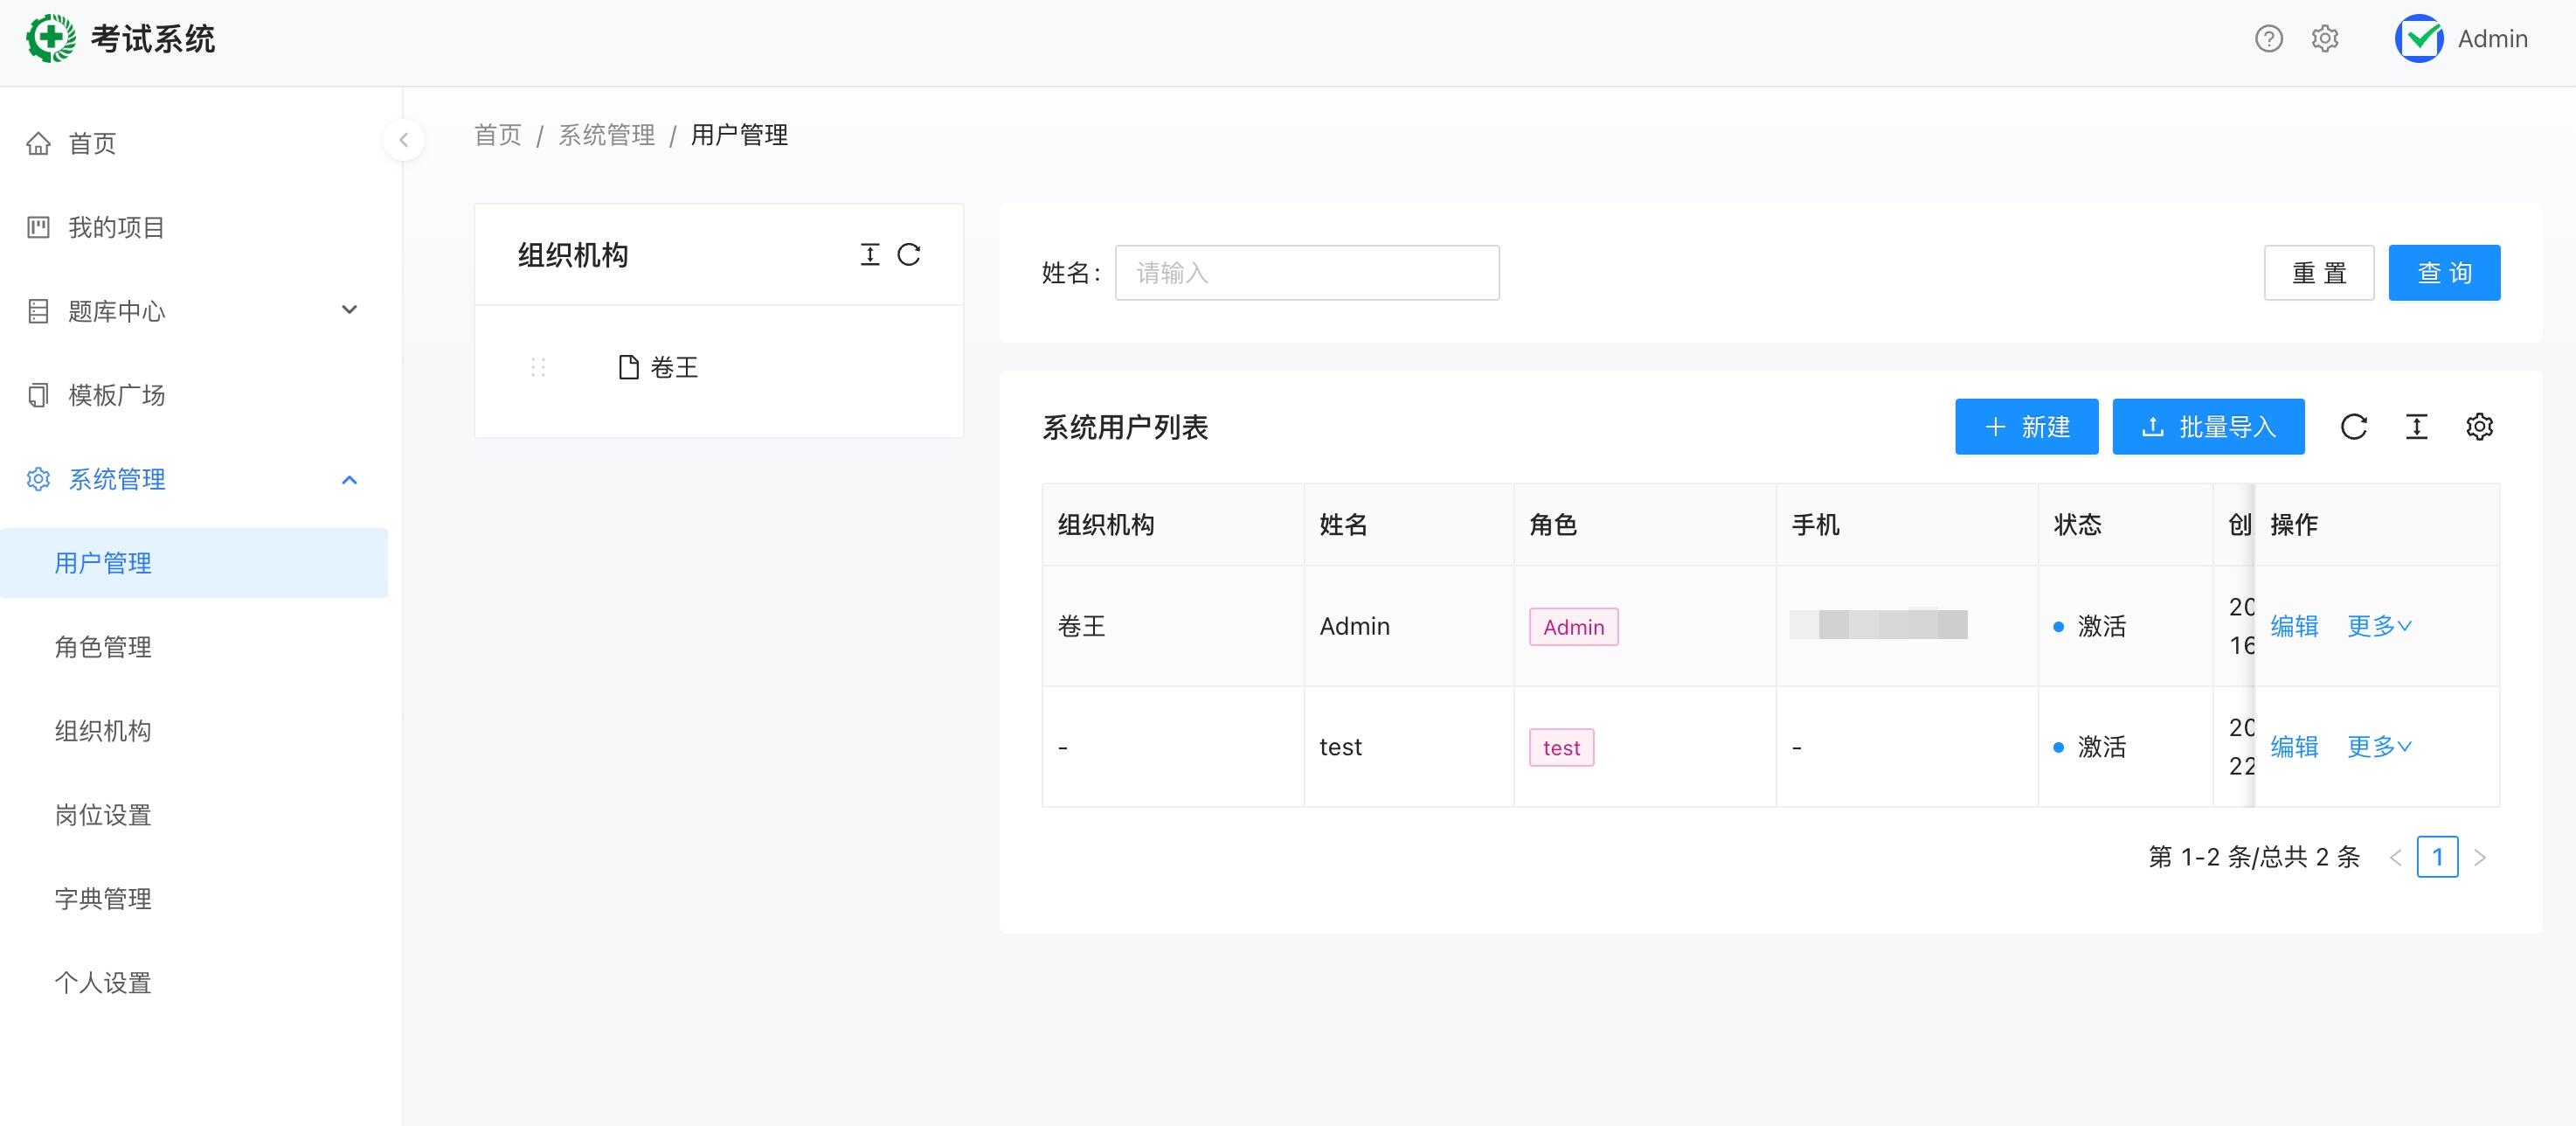Click the Admin avatar in the header
Viewport: 2576px width, 1126px height.
pos(2419,39)
